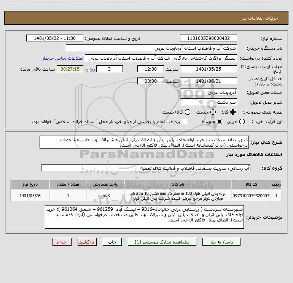
Task: Select the کالا radio button
Action: (x=233, y=112)
